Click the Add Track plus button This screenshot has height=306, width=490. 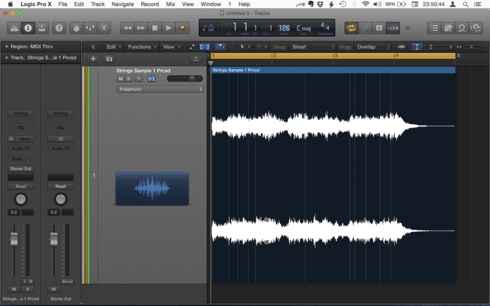pyautogui.click(x=93, y=59)
